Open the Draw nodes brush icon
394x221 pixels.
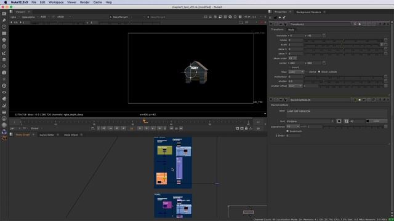[x=4, y=20]
